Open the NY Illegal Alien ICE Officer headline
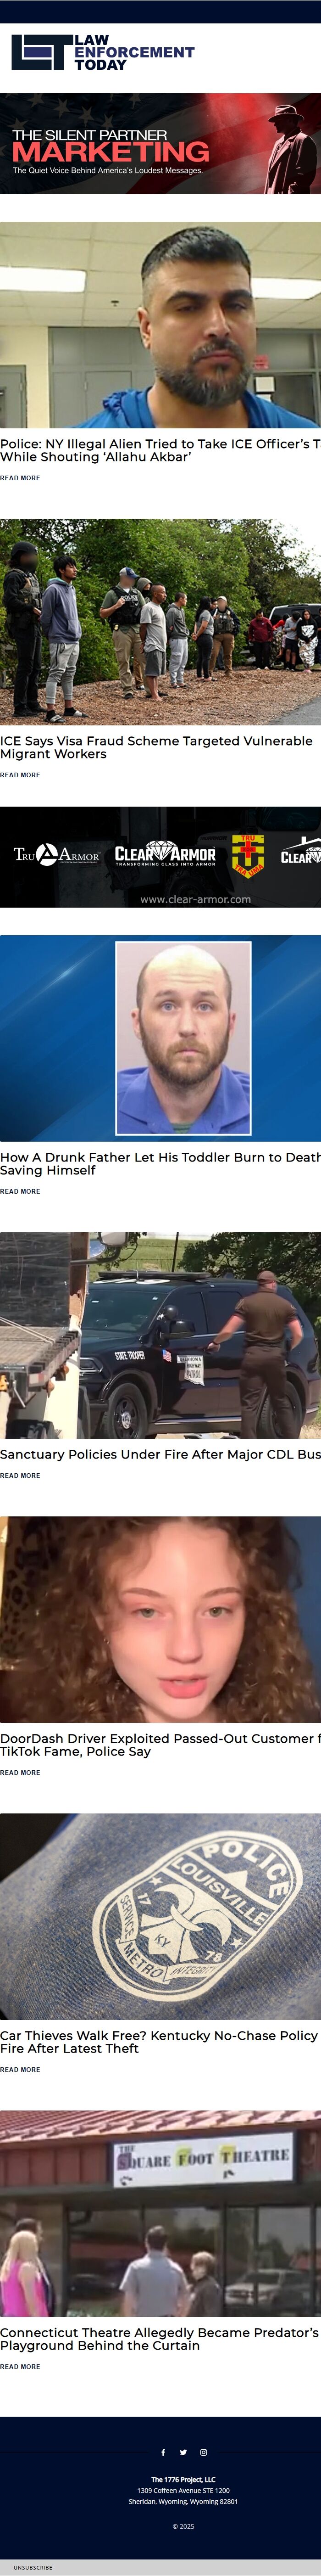 tap(160, 450)
